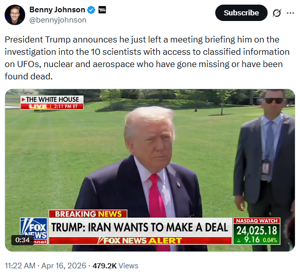Screen dimensions: 300x275
Task: Click the NASDAQ Watch ticker box
Action: click(x=257, y=231)
